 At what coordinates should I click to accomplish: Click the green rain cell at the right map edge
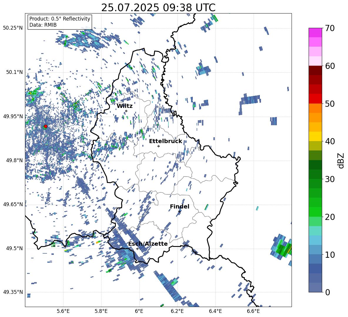click(x=282, y=247)
